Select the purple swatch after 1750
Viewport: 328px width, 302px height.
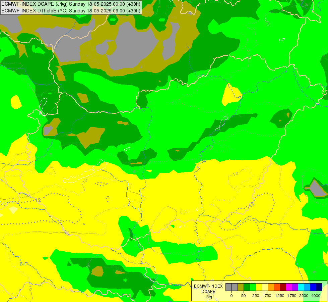click(295, 287)
